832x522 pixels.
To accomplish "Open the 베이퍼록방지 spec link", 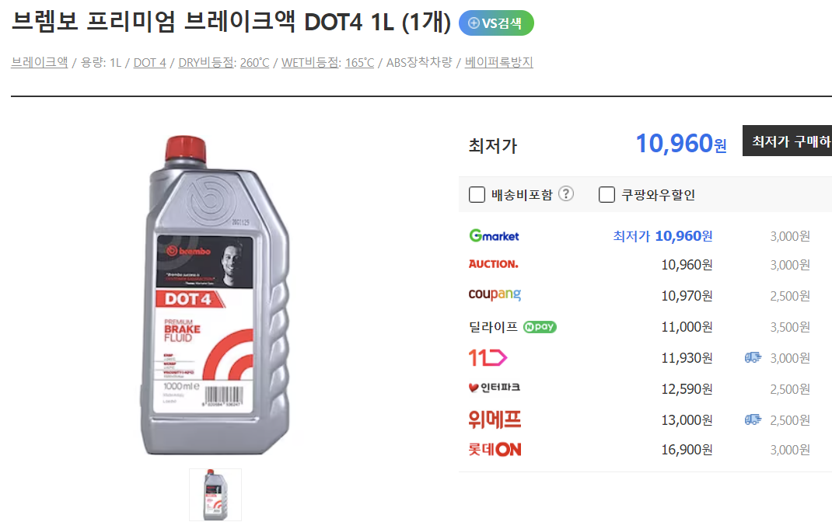I will [498, 63].
